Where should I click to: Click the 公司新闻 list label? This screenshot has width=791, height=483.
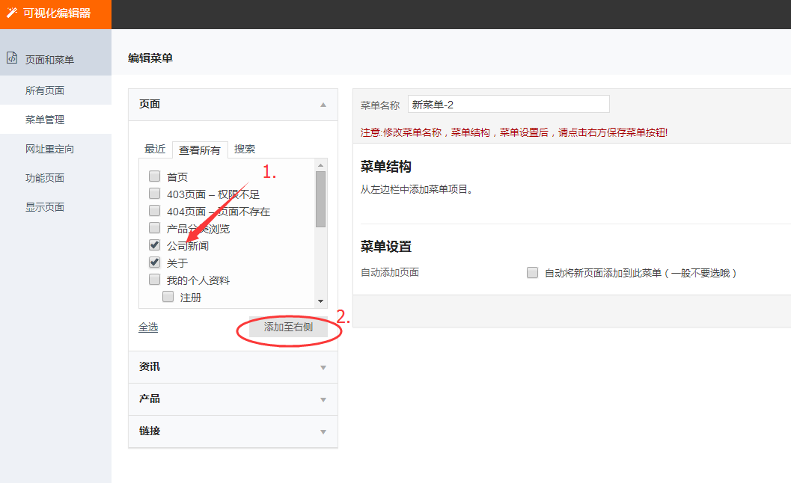click(x=188, y=245)
